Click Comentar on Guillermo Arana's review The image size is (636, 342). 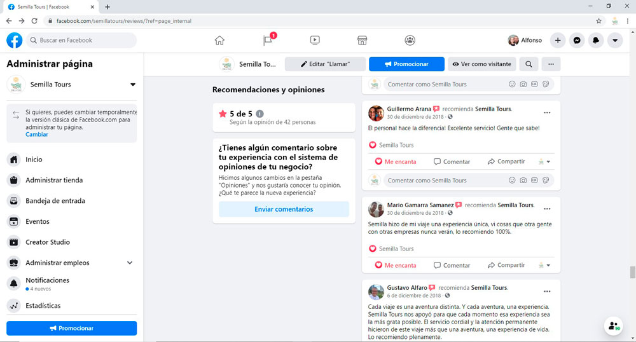[452, 161]
